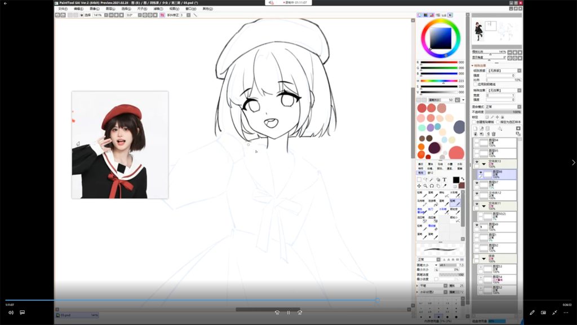Choose the Zoom magnifier tool

point(425,186)
